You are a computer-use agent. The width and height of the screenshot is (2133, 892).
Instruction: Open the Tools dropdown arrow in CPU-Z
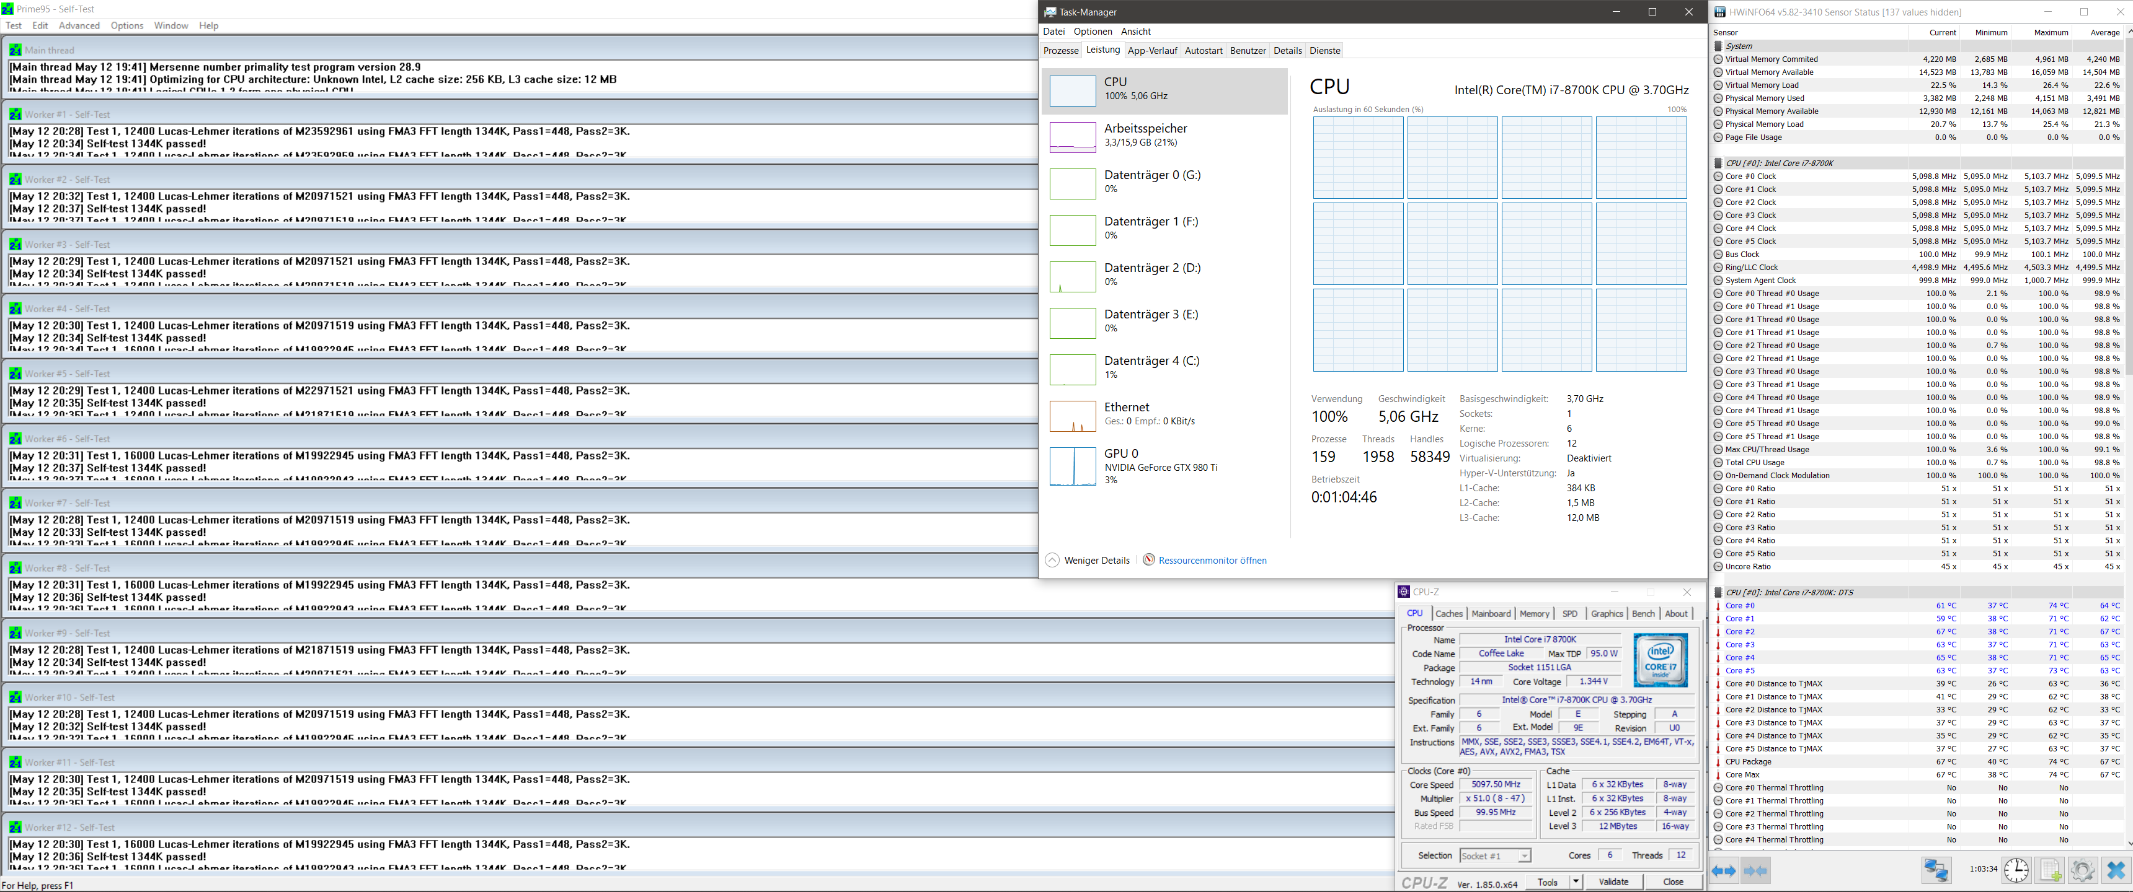1576,882
